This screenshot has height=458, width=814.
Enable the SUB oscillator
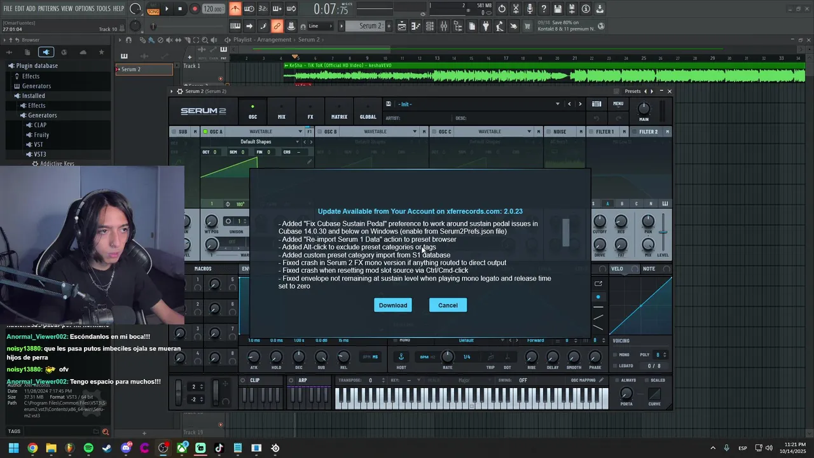[174, 132]
